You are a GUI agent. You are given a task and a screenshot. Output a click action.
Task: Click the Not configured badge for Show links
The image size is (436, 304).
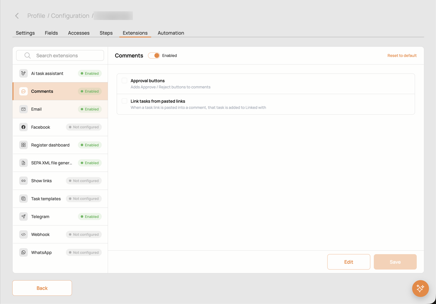[84, 181]
